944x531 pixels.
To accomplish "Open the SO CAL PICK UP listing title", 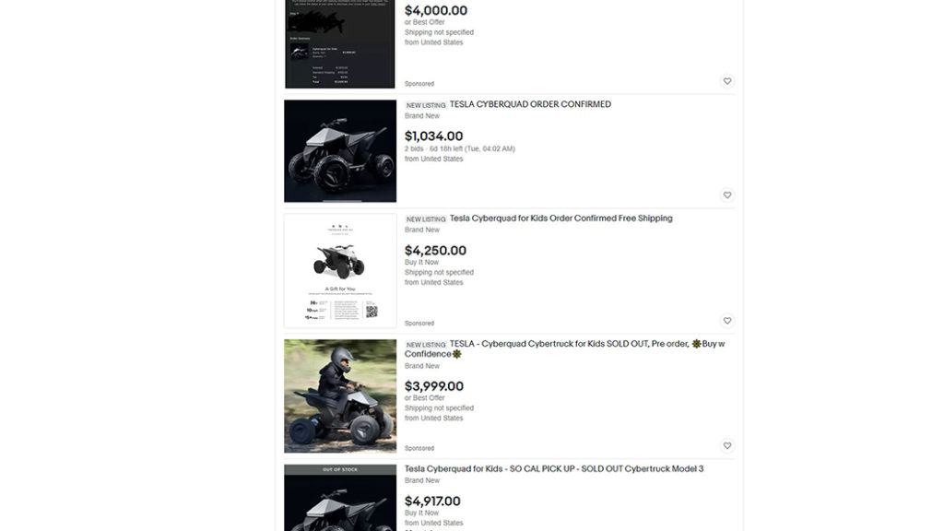I will click(x=554, y=469).
